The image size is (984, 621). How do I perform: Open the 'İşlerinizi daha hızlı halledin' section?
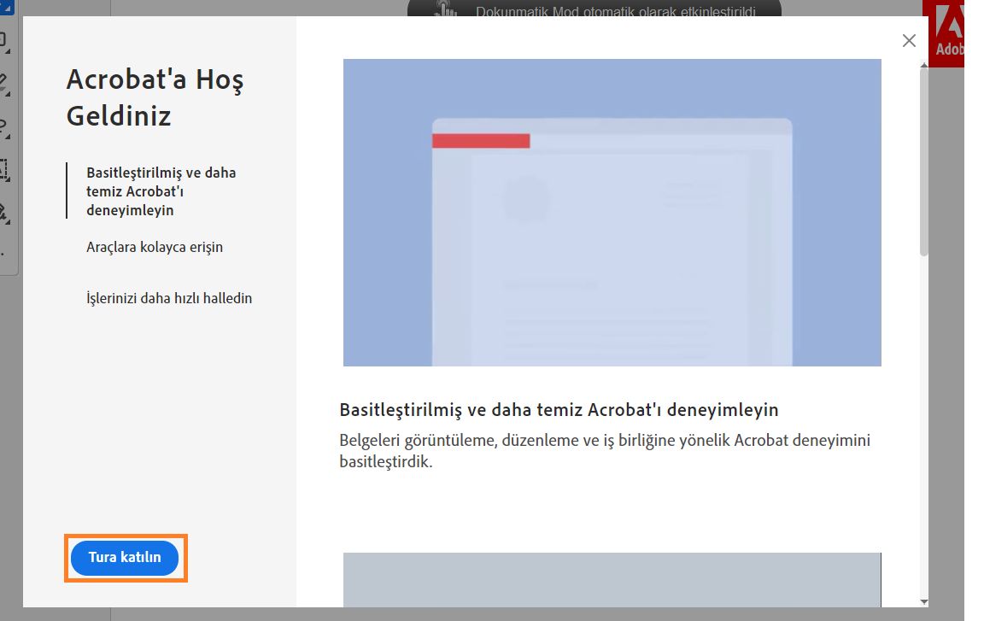[x=169, y=298]
